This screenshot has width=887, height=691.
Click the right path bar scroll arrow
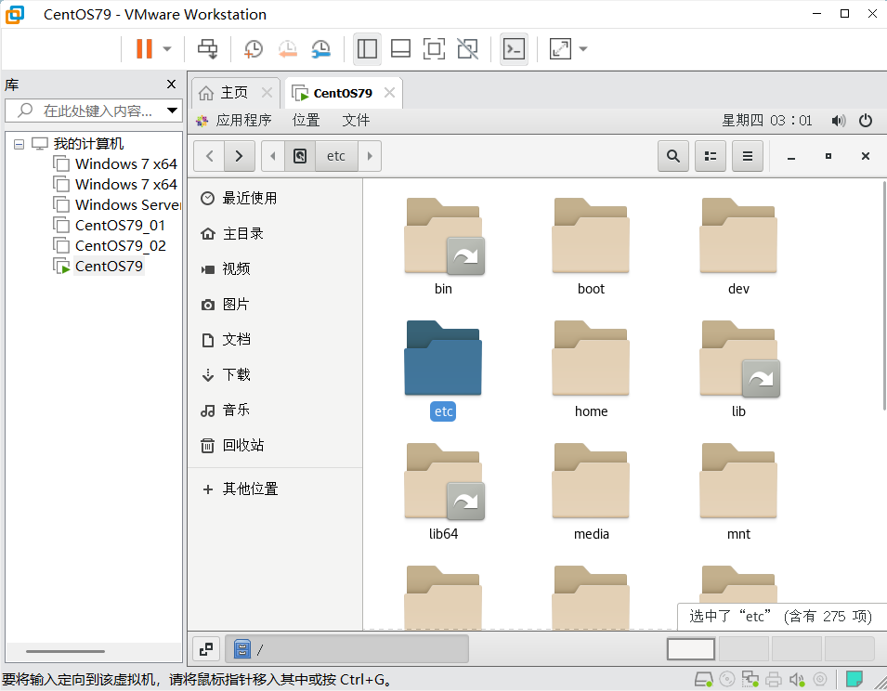[370, 156]
